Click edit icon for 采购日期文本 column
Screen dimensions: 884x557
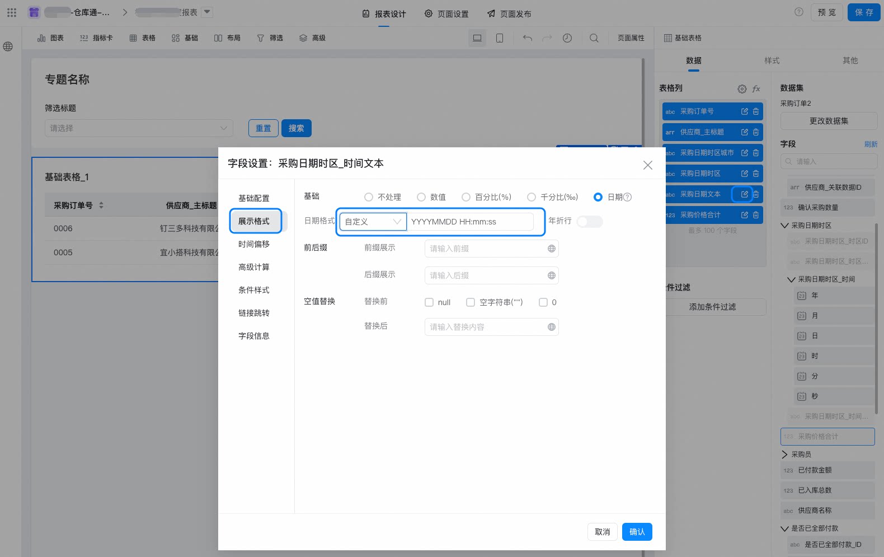pos(745,194)
